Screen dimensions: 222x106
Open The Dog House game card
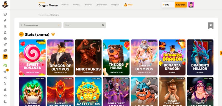(116, 57)
